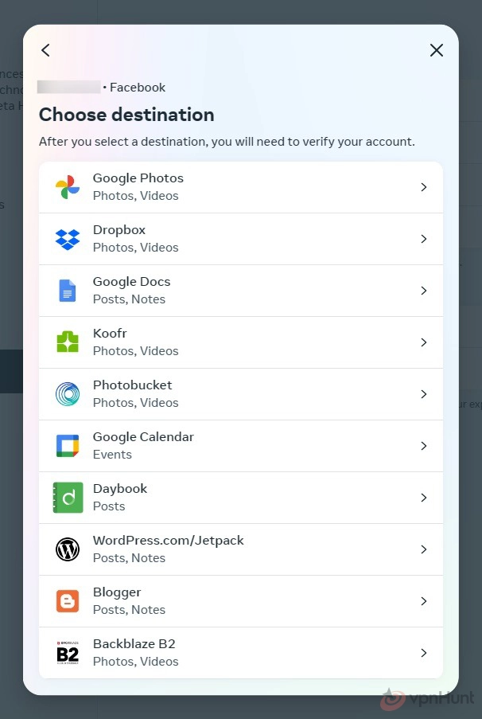Open the chevron next to Koofr
Image resolution: width=482 pixels, height=719 pixels.
pos(424,342)
